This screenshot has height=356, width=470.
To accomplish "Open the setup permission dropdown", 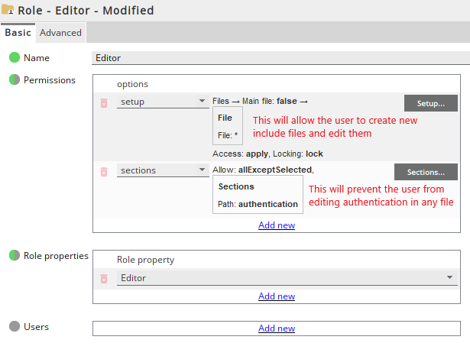I will coord(163,102).
